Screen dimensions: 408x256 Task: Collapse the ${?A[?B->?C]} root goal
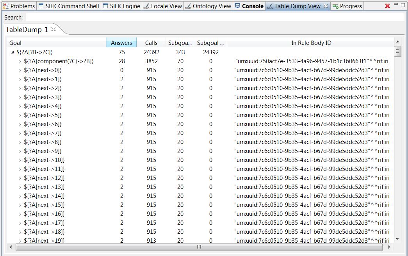13,52
